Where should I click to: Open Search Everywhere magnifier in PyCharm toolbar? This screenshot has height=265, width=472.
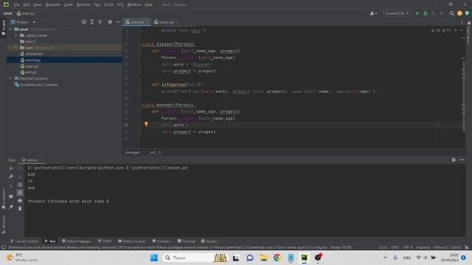click(451, 13)
